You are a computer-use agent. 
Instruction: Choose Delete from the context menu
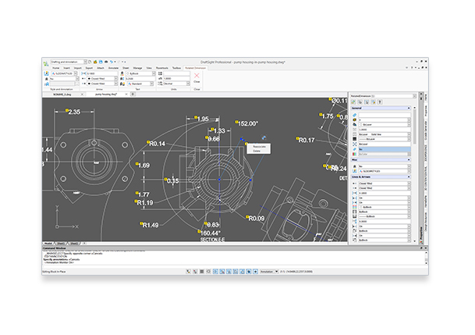(x=257, y=151)
